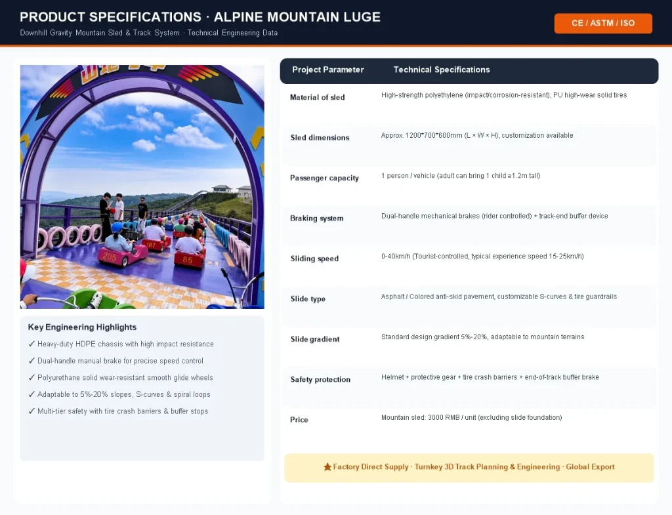Select the Approx. 1200*700*600mm dimensions value

tap(477, 135)
